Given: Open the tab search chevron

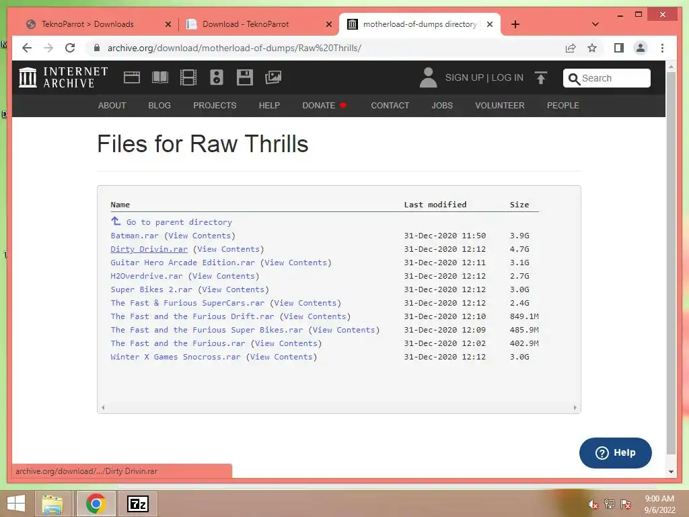Looking at the screenshot, I should click(595, 24).
